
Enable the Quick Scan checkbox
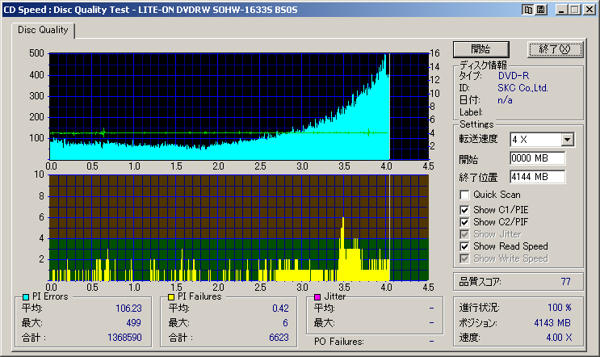(x=464, y=195)
